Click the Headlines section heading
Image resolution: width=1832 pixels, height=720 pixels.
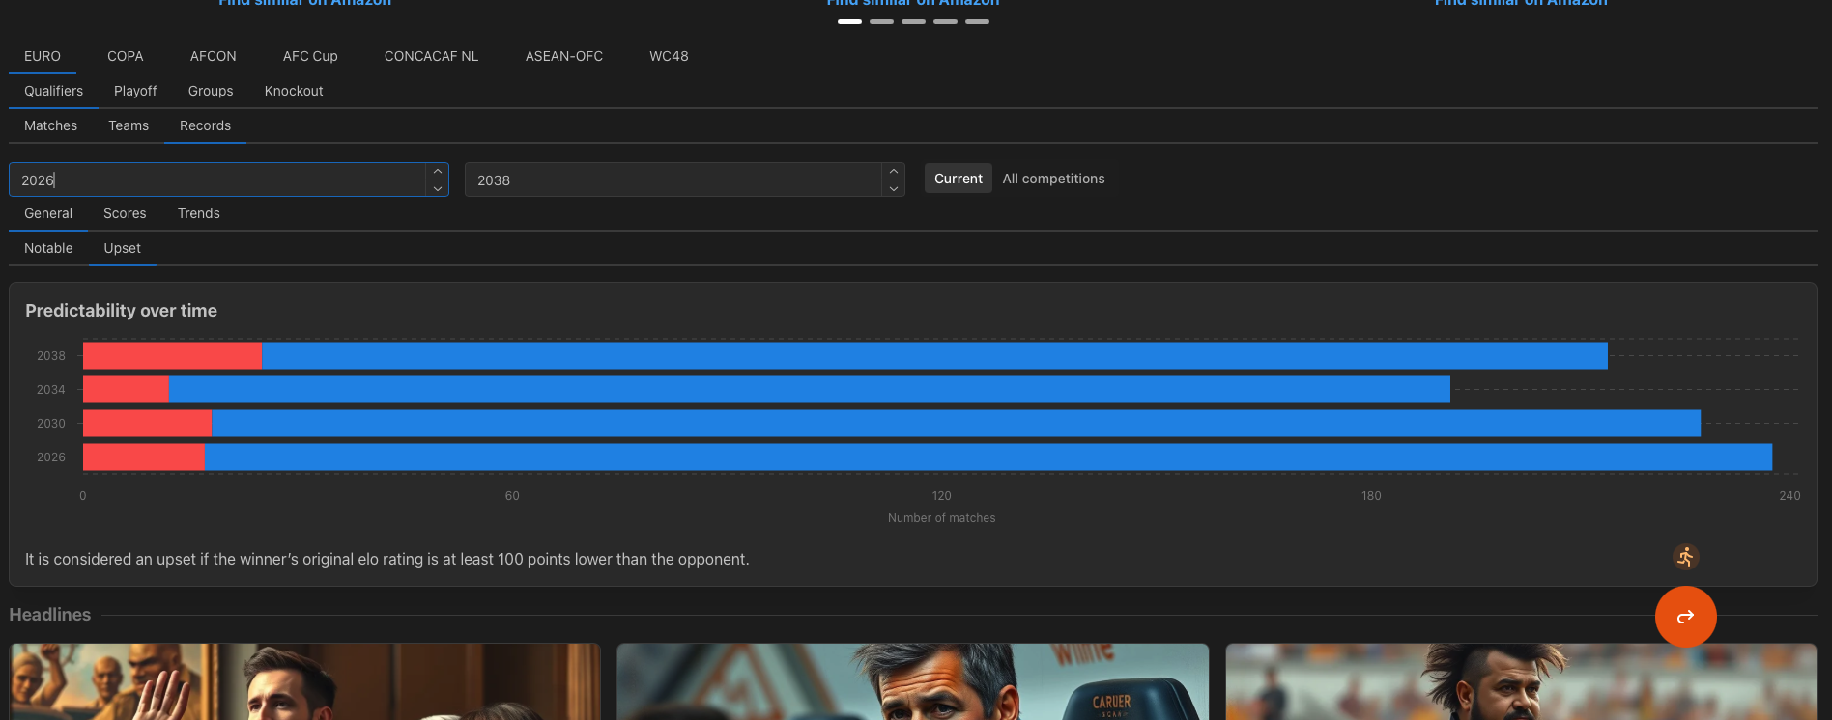point(50,615)
